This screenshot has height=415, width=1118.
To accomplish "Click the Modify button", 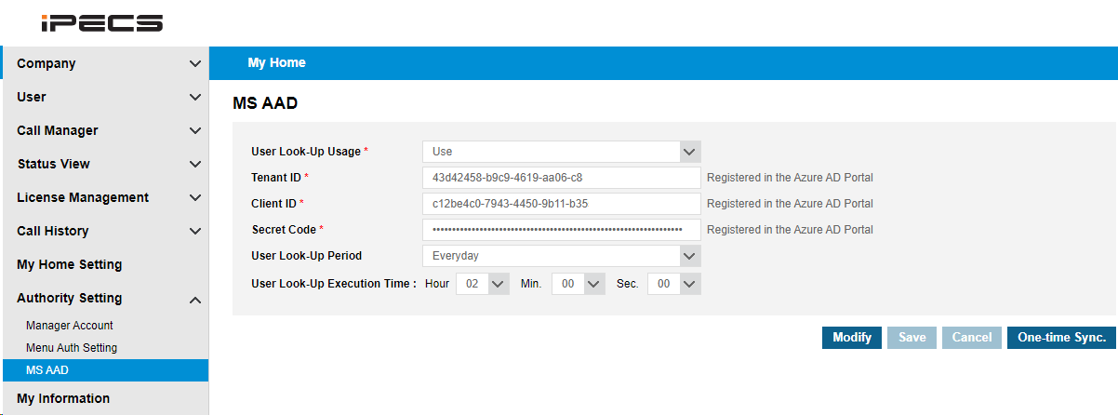I will [x=852, y=338].
